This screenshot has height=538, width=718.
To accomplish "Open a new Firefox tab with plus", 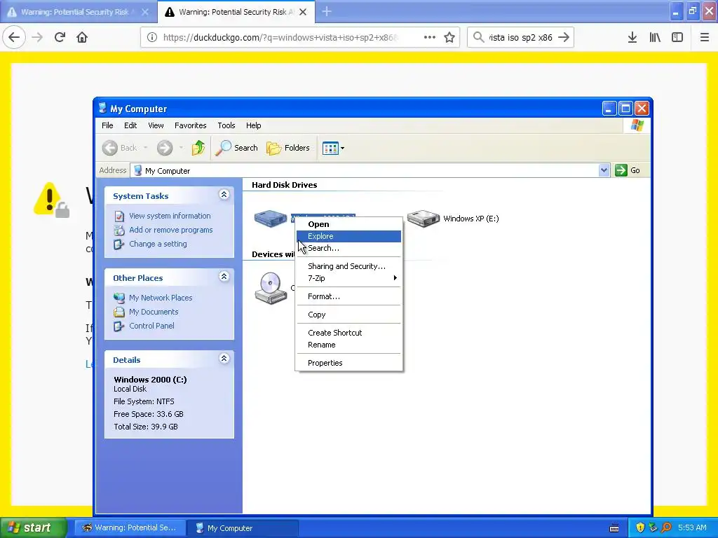I will click(327, 12).
